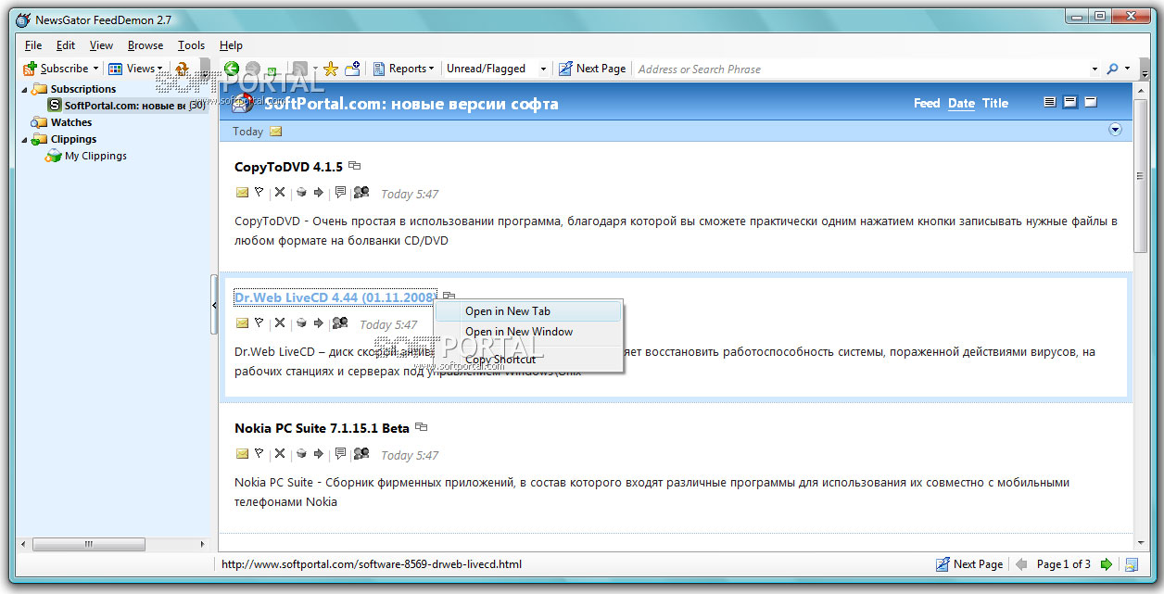Mark Nokia PC Suite item read envelope icon
This screenshot has width=1164, height=594.
(242, 454)
